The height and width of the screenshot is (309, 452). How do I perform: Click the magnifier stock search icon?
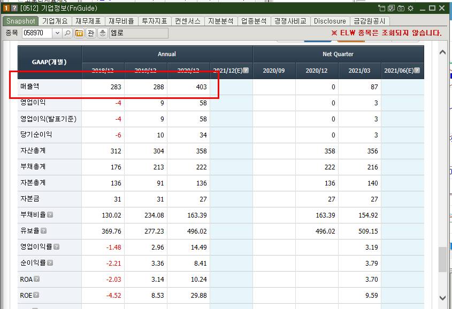tap(67, 33)
